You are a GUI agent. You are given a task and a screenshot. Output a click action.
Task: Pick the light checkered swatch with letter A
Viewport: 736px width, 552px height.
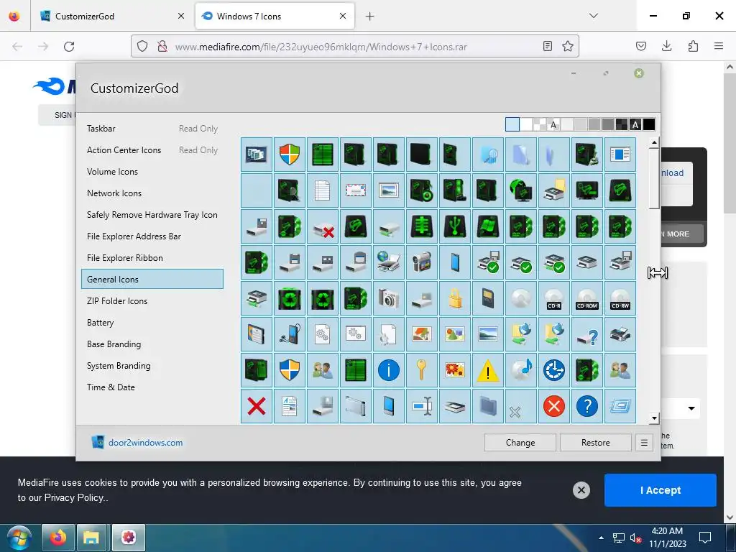[x=553, y=124]
